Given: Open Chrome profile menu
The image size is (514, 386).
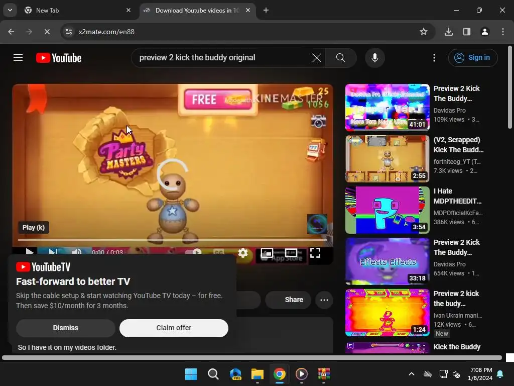Looking at the screenshot, I should (485, 32).
